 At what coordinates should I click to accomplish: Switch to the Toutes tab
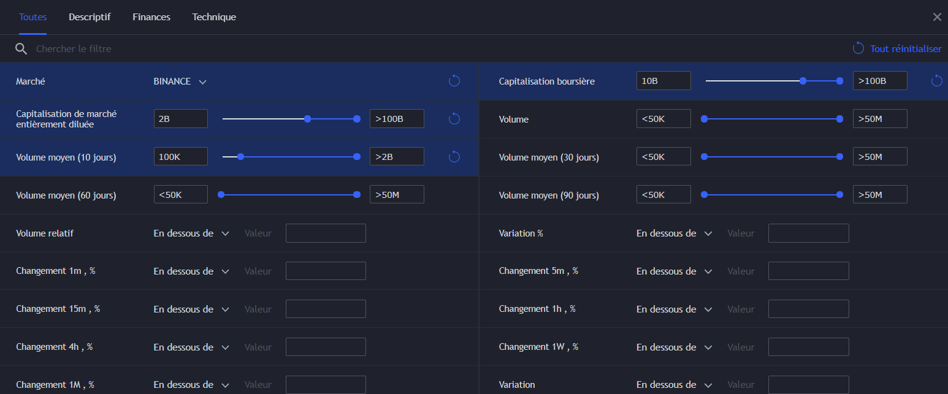32,17
